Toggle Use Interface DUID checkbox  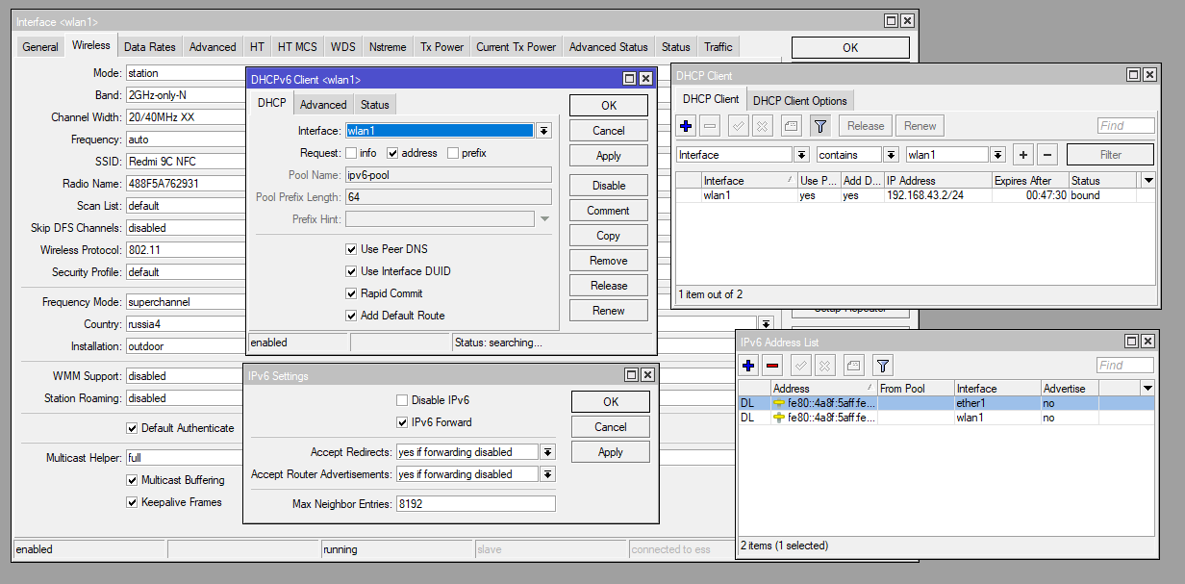[x=352, y=271]
